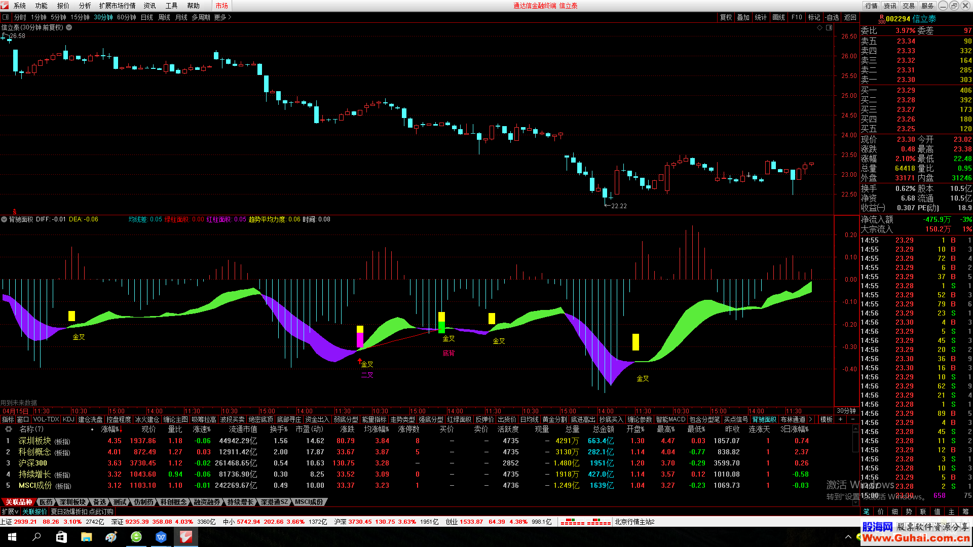Click the 笔 shortcut at bottom right
Screen dimensions: 973x547
click(867, 512)
